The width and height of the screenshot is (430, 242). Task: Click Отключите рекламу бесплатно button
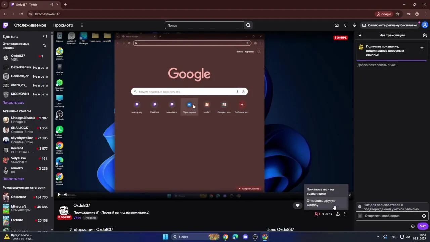390,25
